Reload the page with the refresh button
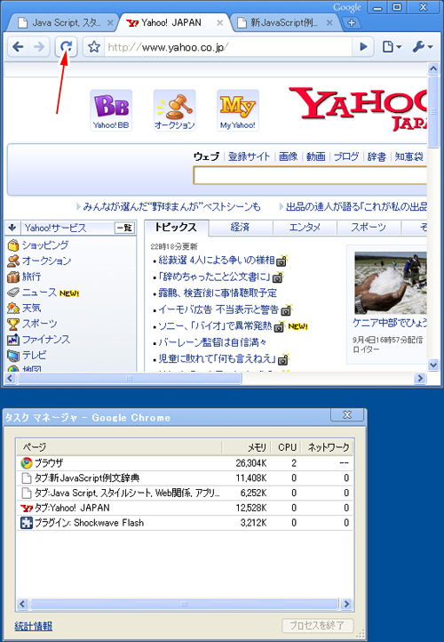This screenshot has width=444, height=642. pos(67,47)
